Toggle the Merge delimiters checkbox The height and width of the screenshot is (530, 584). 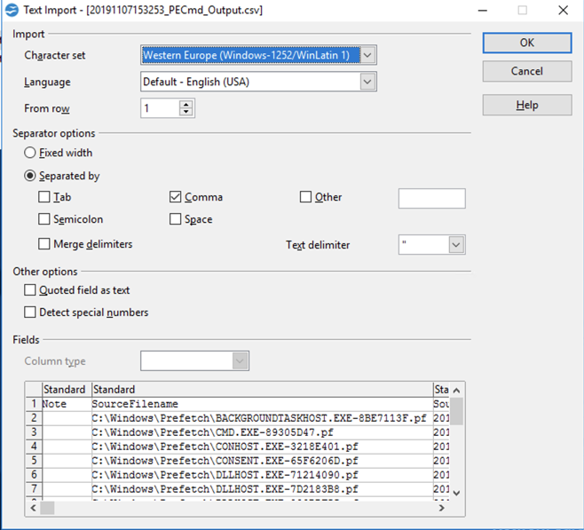44,244
